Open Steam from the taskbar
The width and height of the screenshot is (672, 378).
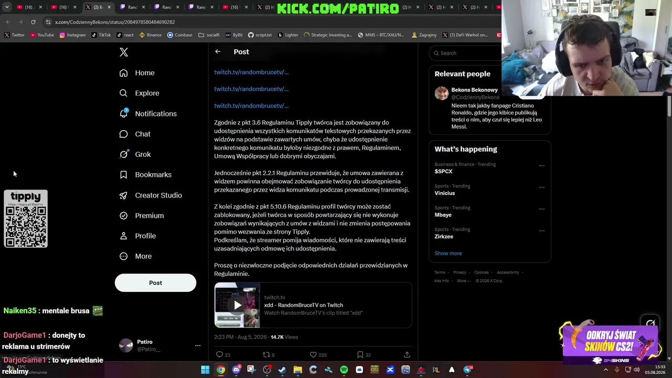[x=282, y=370]
